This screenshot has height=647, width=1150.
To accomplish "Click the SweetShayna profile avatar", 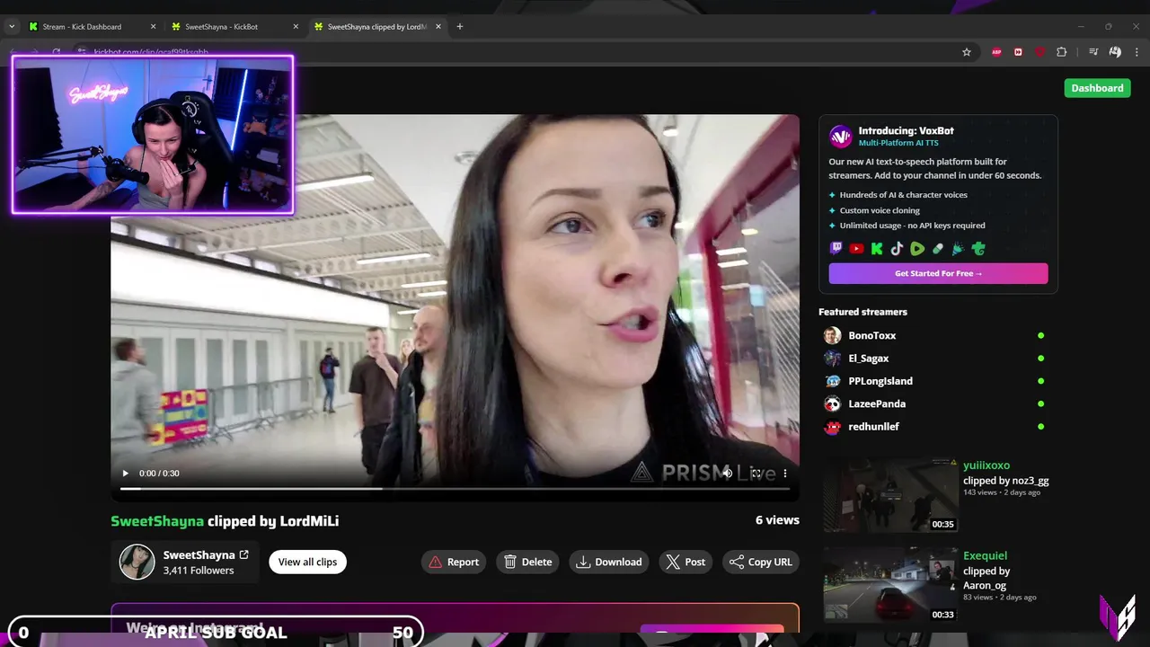I will [x=137, y=562].
